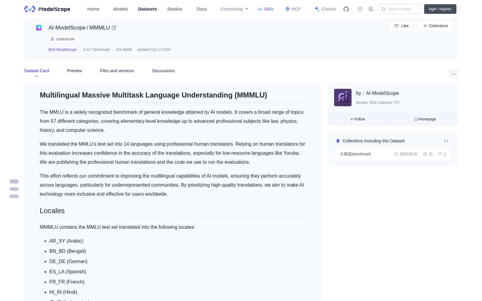Open the AI-ModelScope namespace in title
Image resolution: width=482 pixels, height=301 pixels.
(67, 28)
